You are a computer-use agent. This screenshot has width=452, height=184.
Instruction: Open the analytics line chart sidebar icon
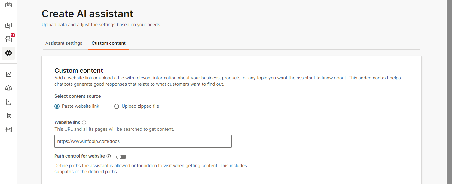pos(8,74)
